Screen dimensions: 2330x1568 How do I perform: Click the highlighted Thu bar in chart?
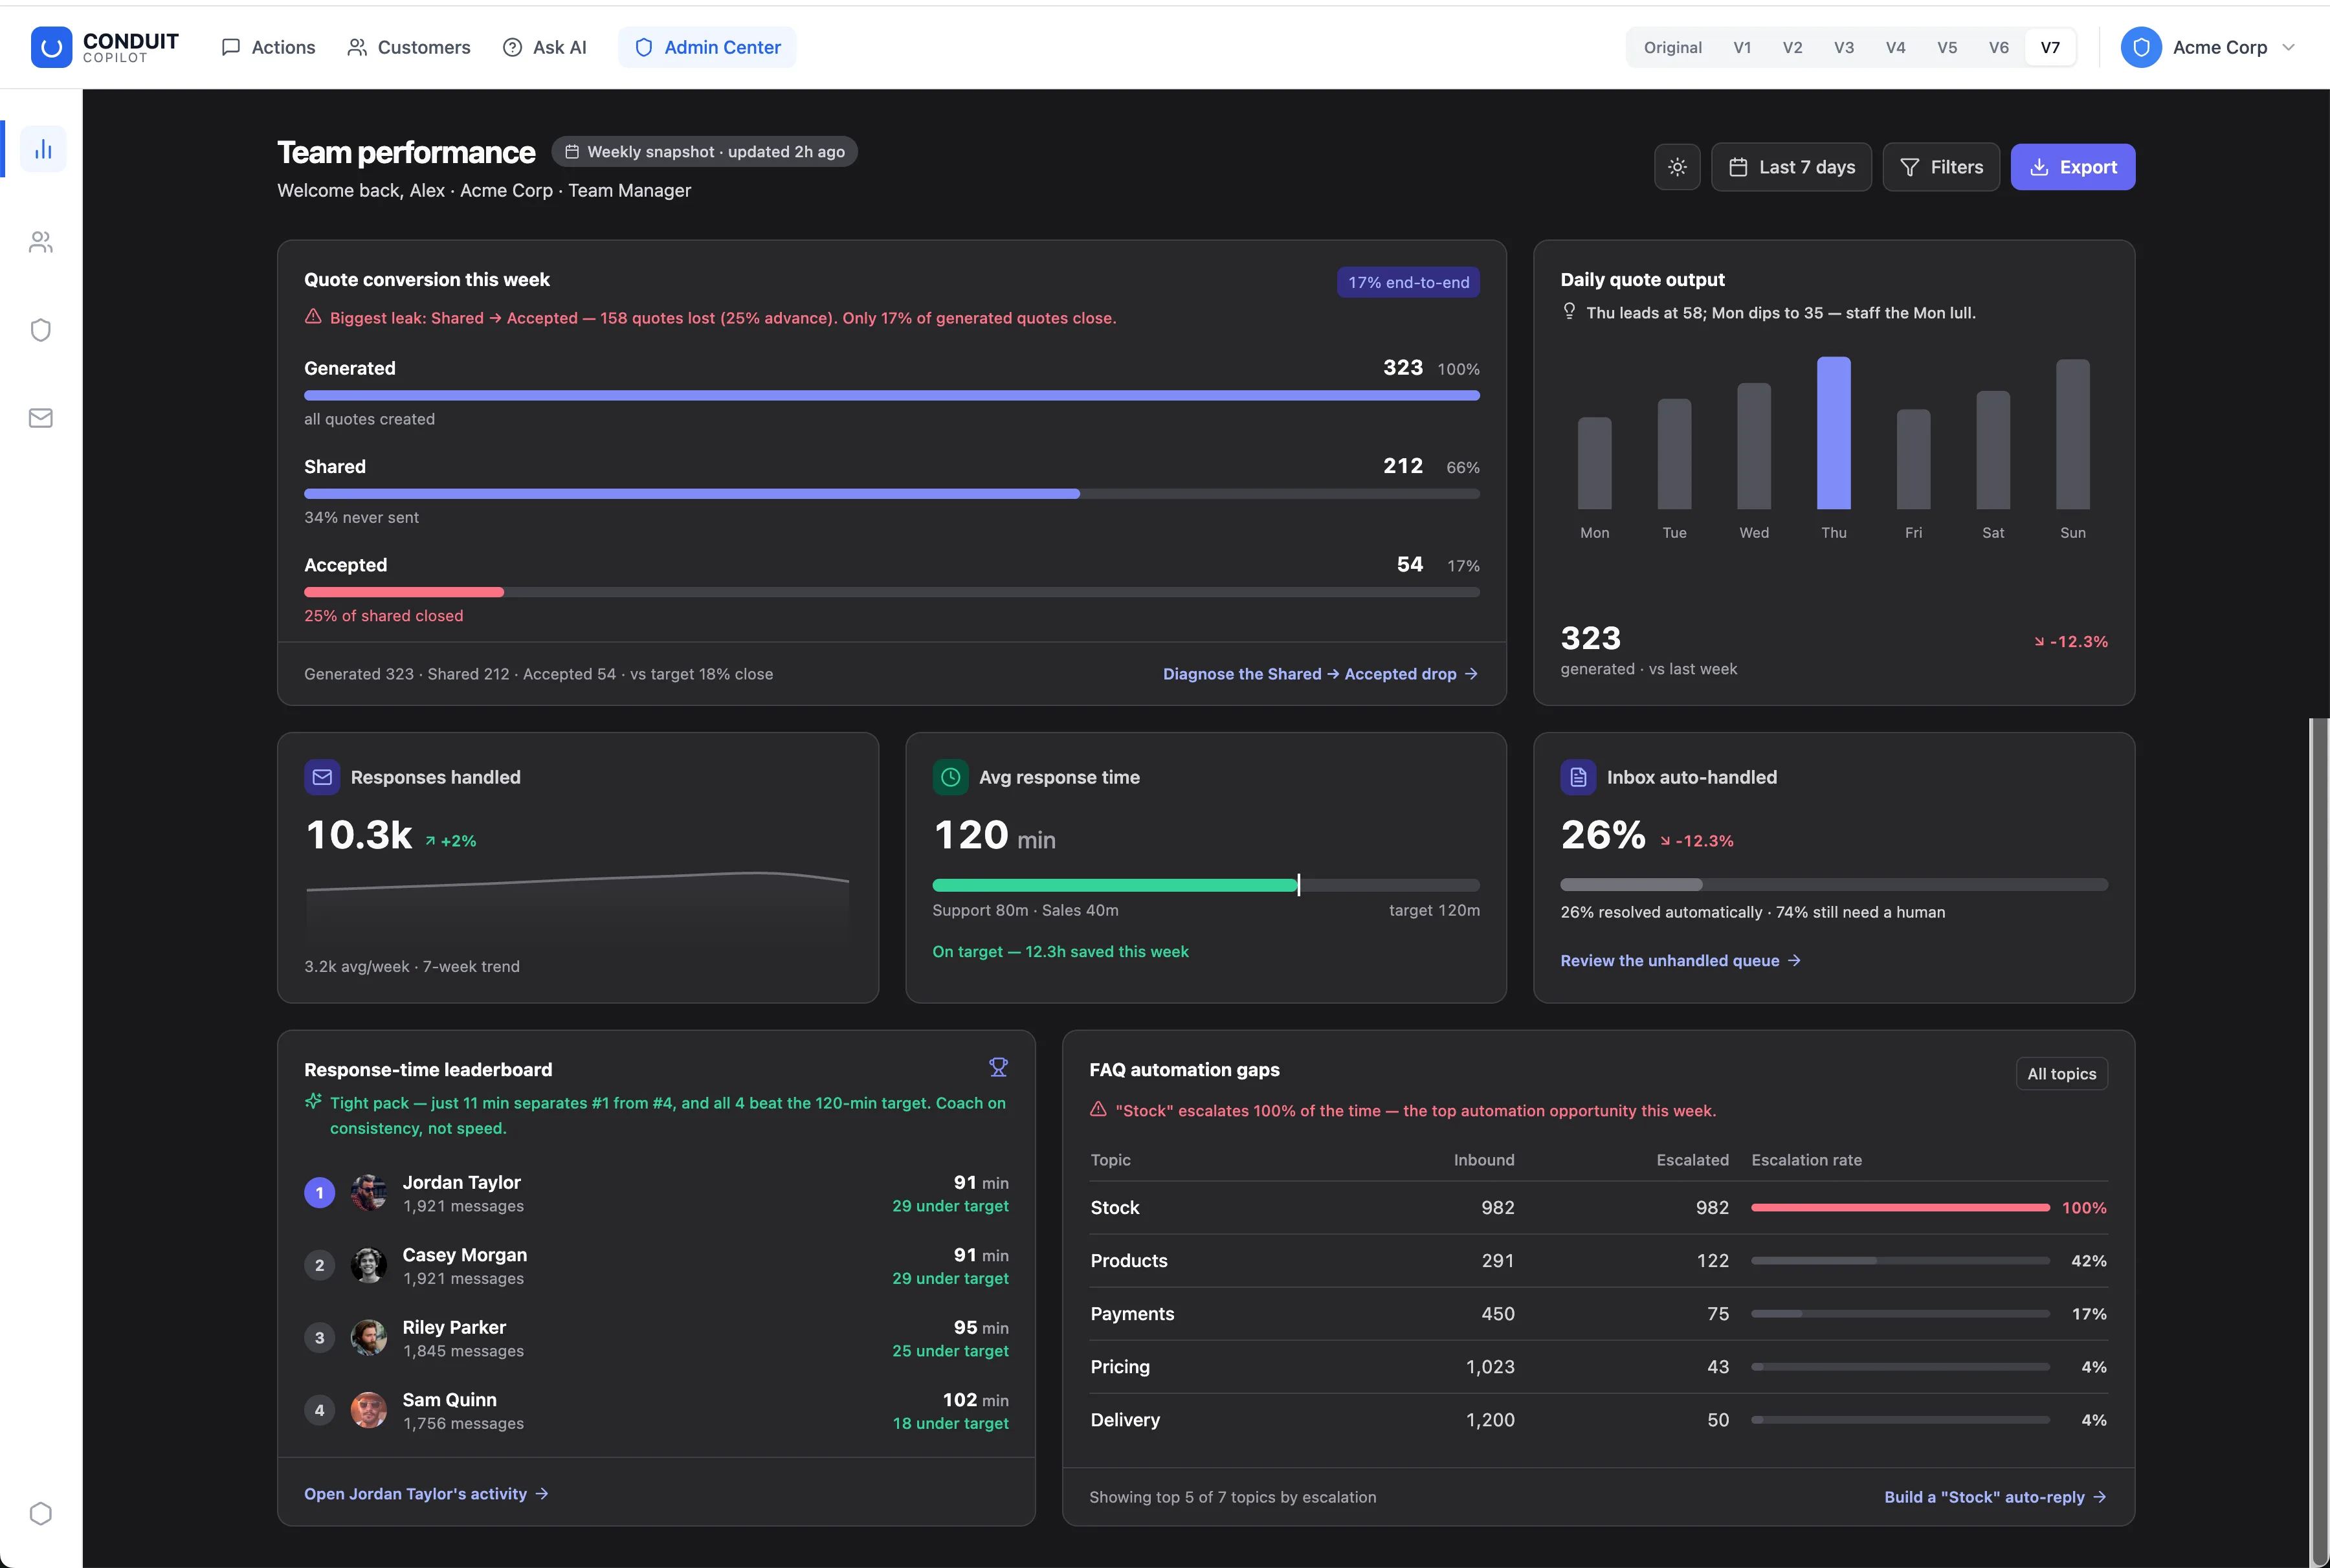(1834, 433)
